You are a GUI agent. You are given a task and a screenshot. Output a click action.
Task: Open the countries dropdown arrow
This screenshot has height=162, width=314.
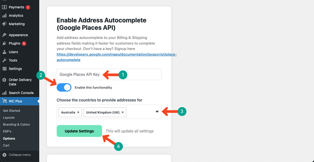[x=157, y=112]
